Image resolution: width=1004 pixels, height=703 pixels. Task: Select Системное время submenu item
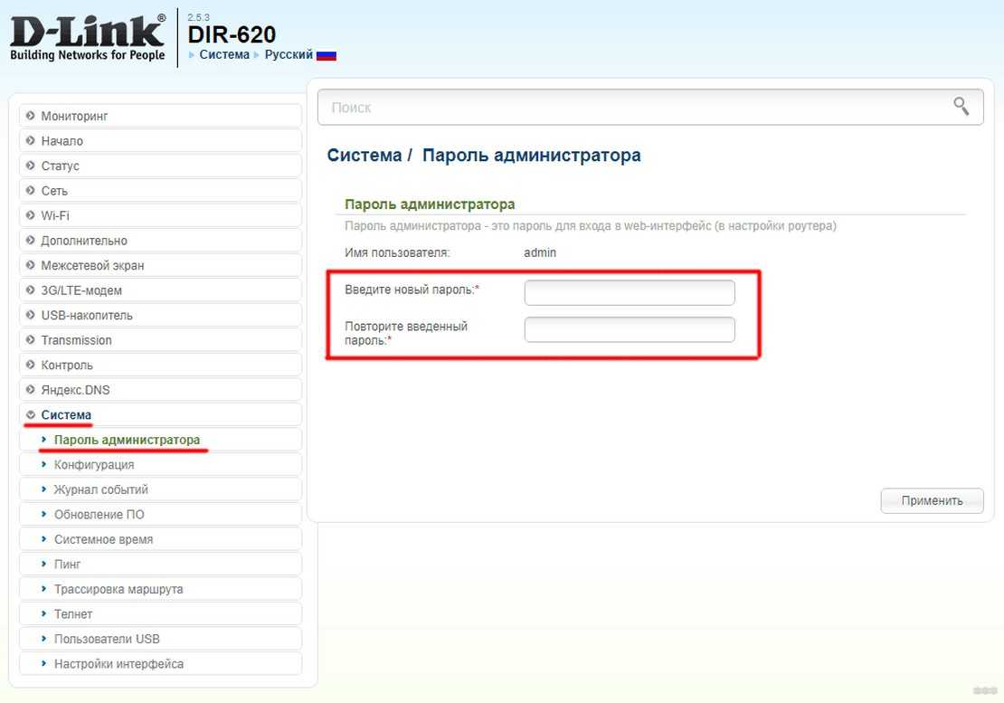point(103,539)
